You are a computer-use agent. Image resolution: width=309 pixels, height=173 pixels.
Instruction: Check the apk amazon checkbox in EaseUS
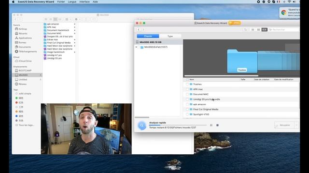tap(187, 104)
